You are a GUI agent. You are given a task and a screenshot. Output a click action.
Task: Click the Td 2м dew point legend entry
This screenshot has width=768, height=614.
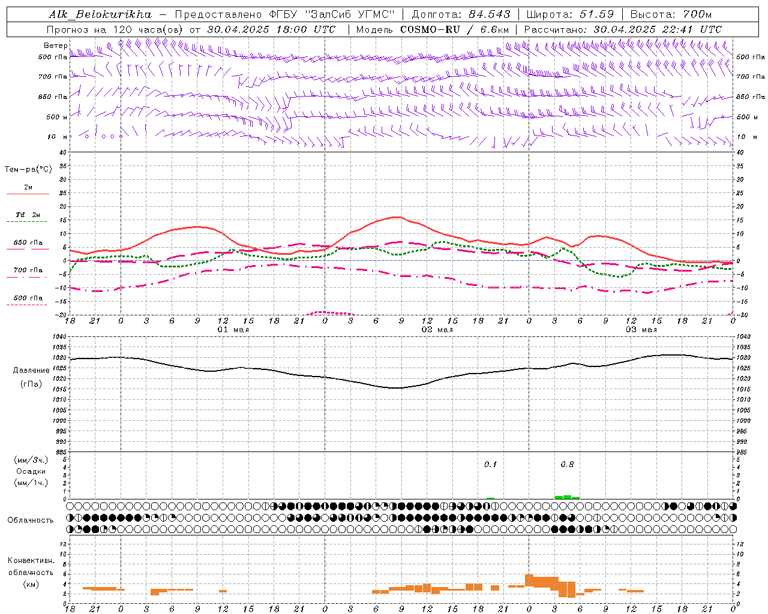click(x=28, y=215)
